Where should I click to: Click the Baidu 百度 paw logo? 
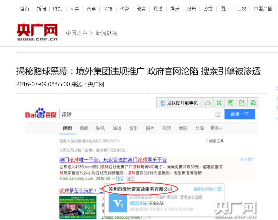(41, 113)
